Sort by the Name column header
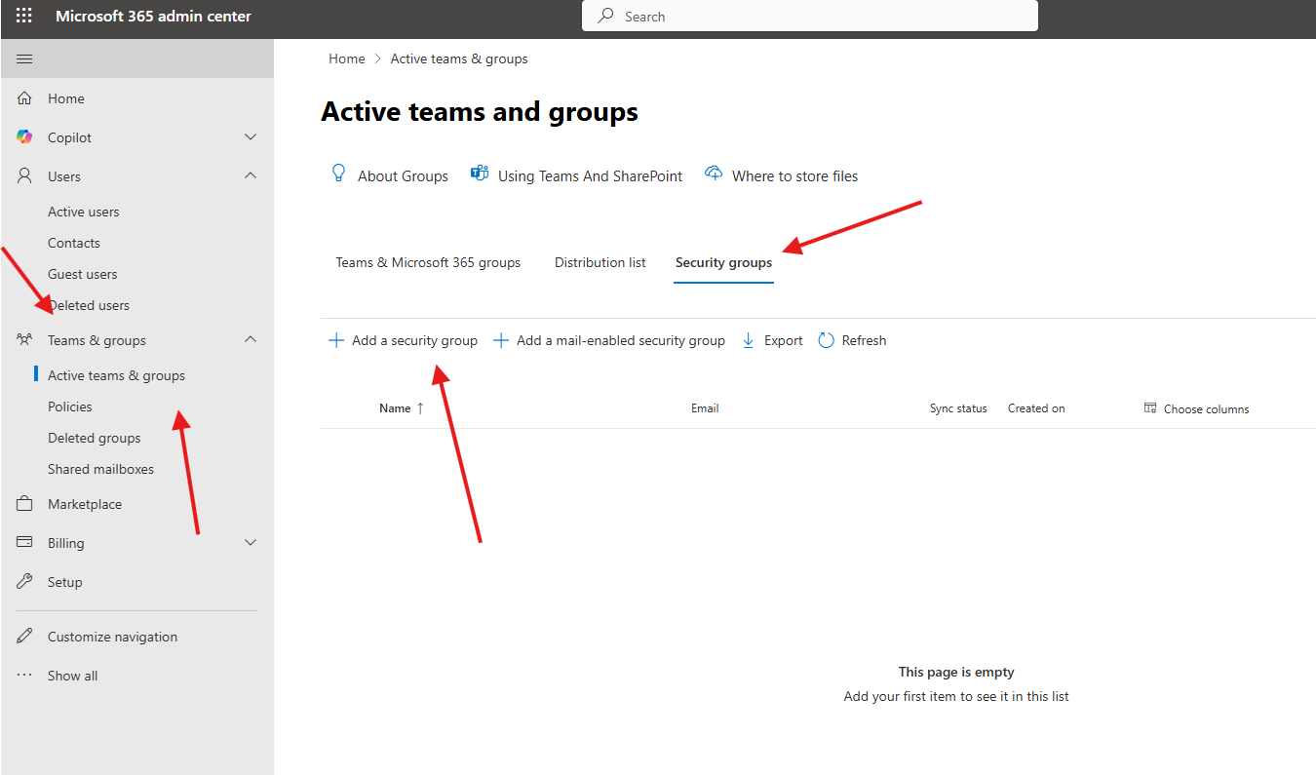1316x775 pixels. coord(395,408)
